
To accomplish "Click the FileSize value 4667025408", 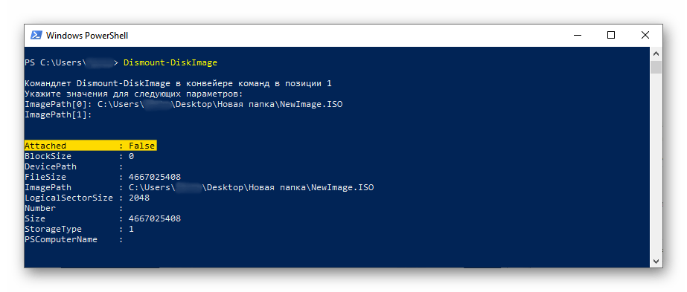I will [x=155, y=177].
